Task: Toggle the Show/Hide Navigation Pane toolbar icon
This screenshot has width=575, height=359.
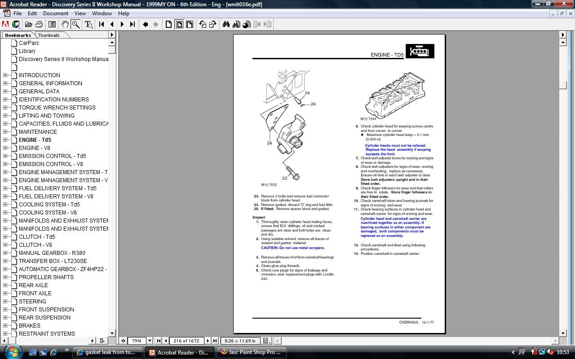Action: click(x=52, y=24)
